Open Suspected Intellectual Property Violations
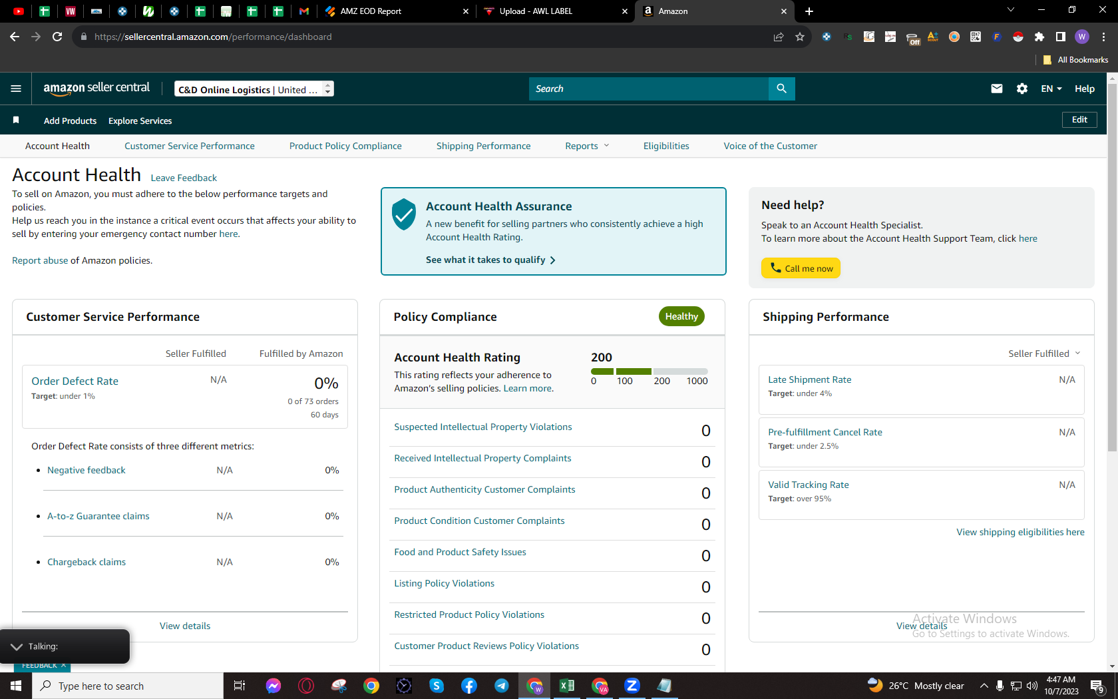The height and width of the screenshot is (699, 1118). click(483, 427)
